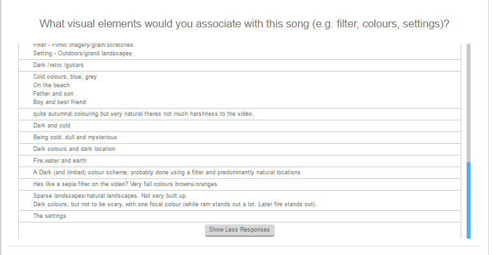492x255 pixels.
Task: Click the 'Cold colours, blue, grey' line
Action: 65,77
